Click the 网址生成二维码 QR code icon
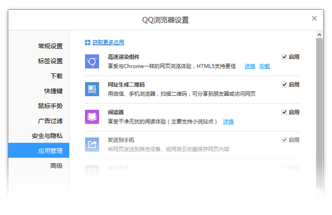 click(x=92, y=89)
